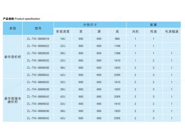Select the 配置 header cell
Image resolution: width=185 pixels, height=139 pixels.
pos(153,25)
